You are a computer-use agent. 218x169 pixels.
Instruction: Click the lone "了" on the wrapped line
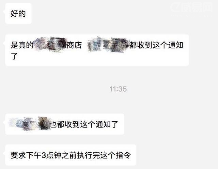14,56
